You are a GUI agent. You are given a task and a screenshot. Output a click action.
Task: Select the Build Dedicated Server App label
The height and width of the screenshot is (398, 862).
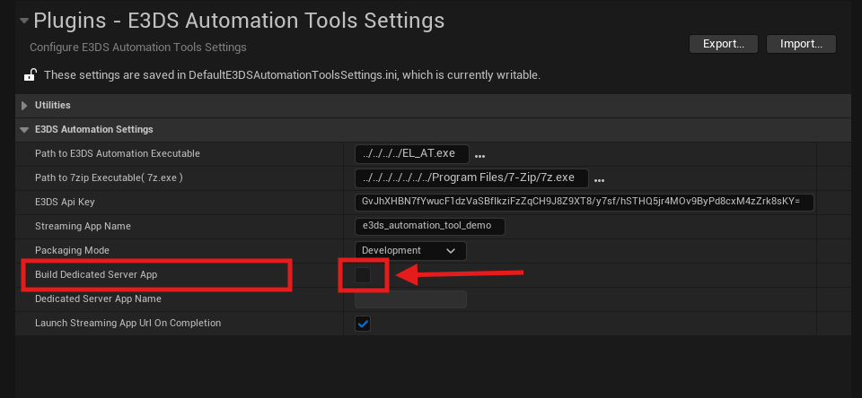tap(96, 274)
